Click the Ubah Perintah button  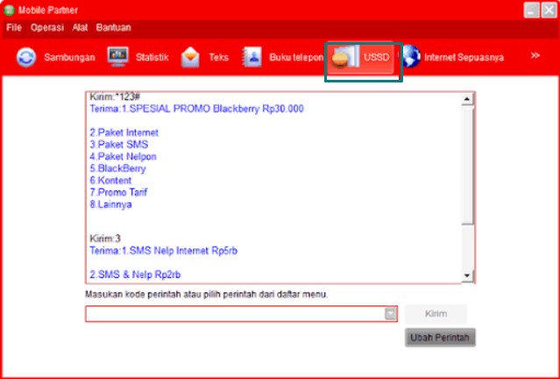[440, 338]
